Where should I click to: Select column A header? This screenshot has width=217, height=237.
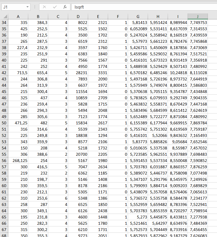(x=18, y=17)
